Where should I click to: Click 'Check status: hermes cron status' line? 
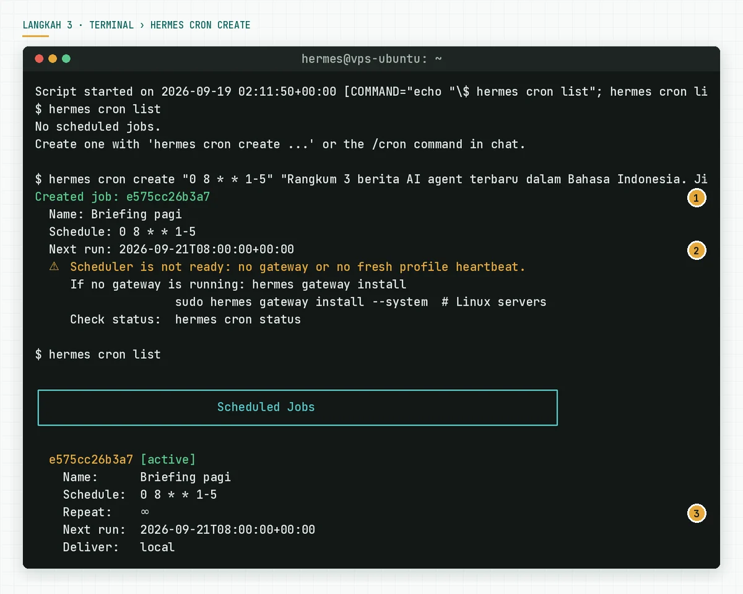click(185, 319)
